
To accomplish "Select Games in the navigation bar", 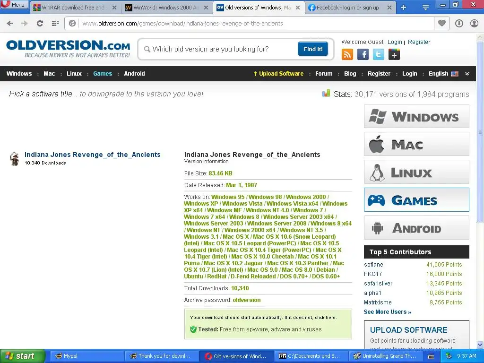I will click(103, 73).
